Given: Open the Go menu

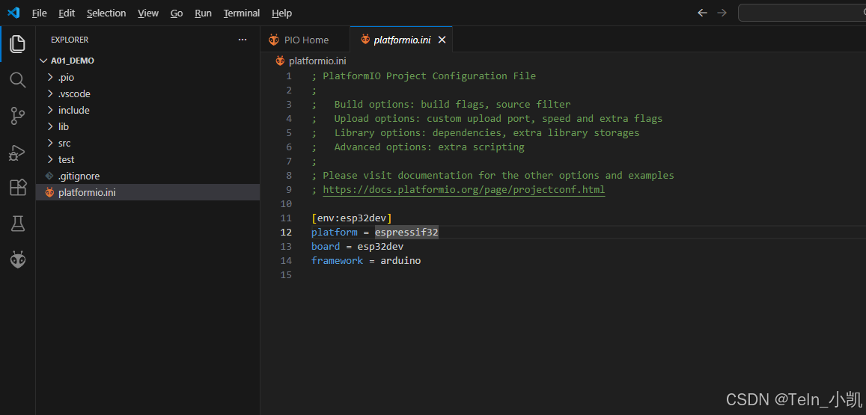Looking at the screenshot, I should 177,13.
